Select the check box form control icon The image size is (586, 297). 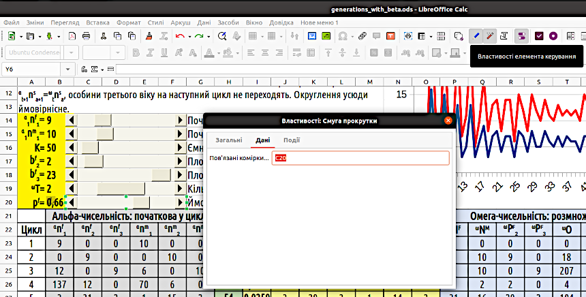pyautogui.click(x=539, y=35)
